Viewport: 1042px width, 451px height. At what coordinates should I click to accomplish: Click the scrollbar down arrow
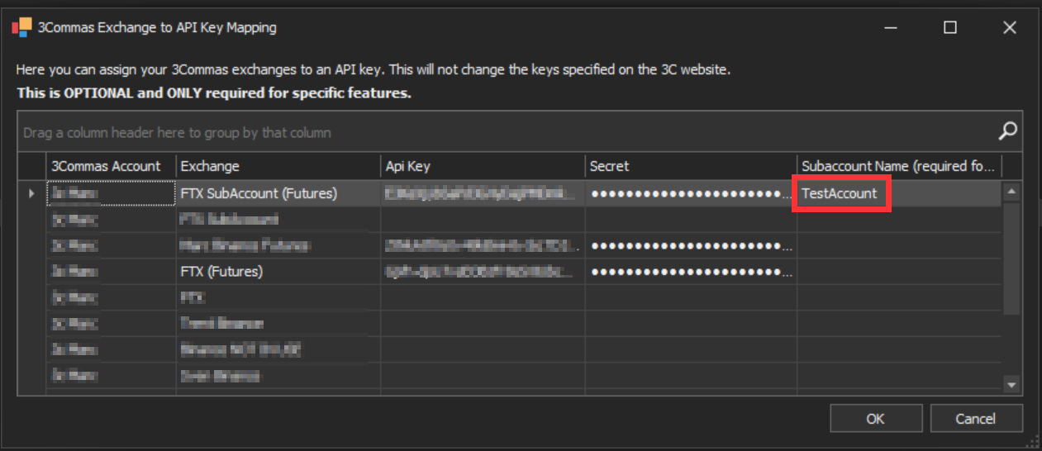1012,384
